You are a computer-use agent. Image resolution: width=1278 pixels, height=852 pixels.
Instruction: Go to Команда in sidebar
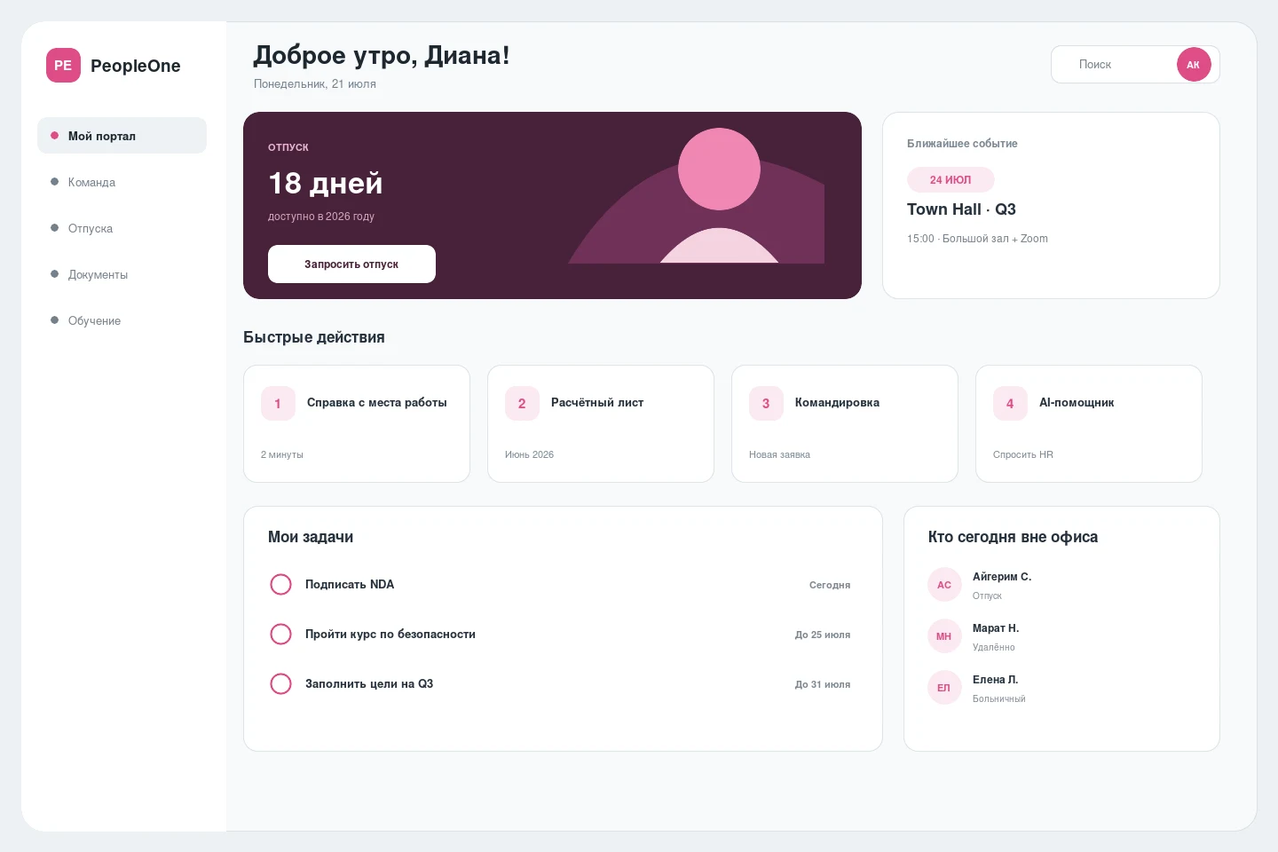122,182
